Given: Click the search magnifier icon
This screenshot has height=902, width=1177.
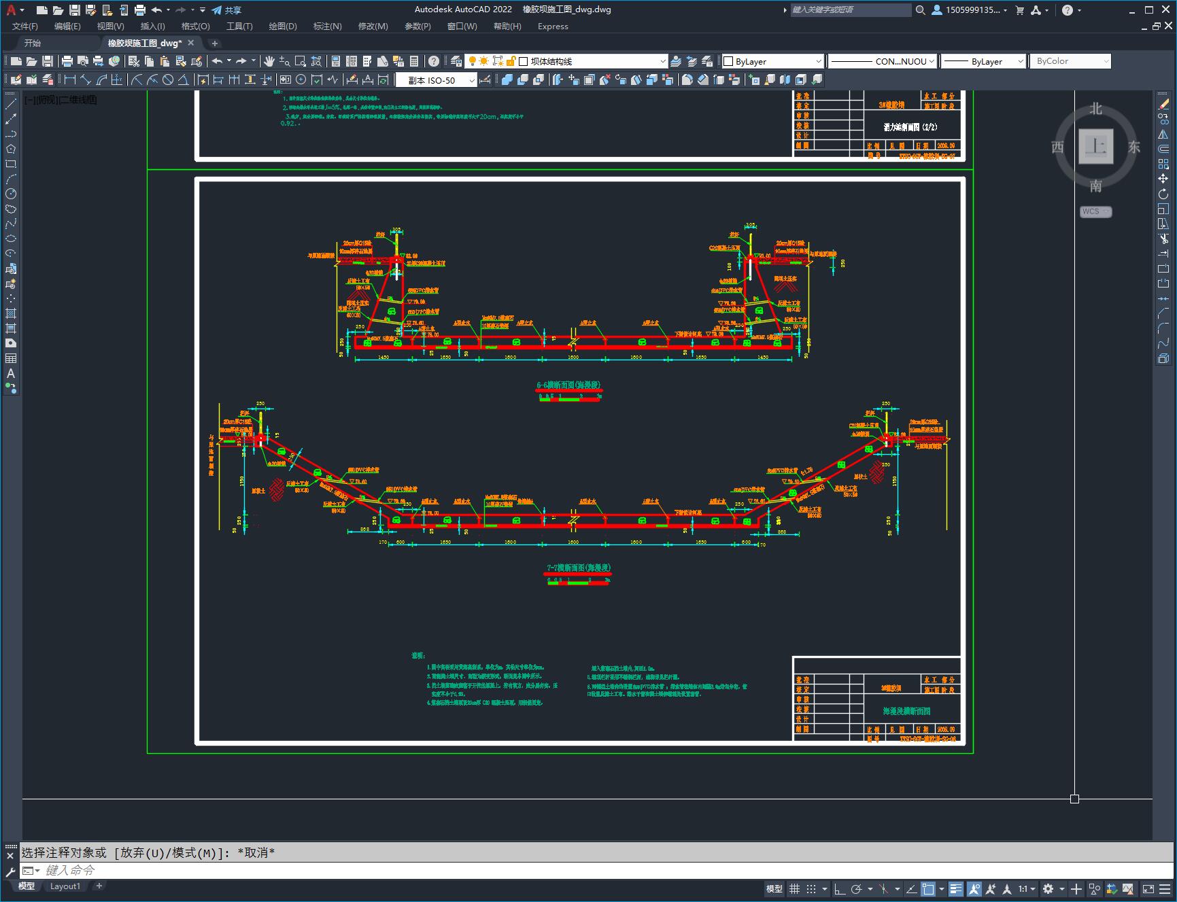Looking at the screenshot, I should tap(920, 10).
